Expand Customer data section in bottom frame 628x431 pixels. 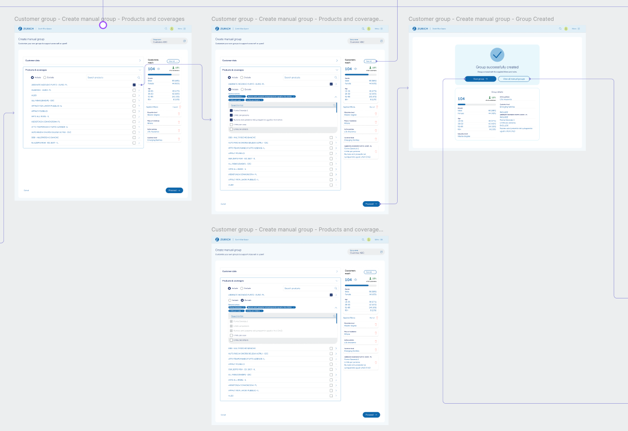337,271
